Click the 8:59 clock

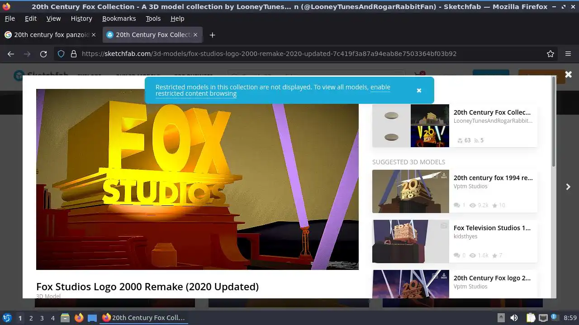[570, 318]
